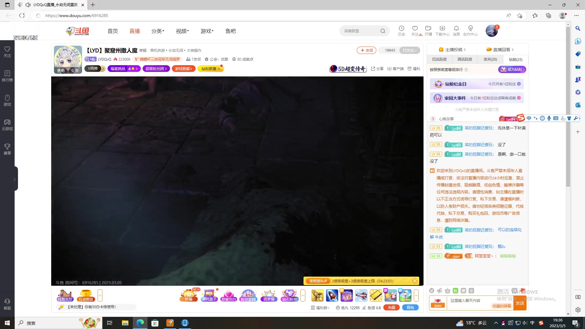
Task: Open Microsoft Store in the taskbar
Action: coord(155,323)
